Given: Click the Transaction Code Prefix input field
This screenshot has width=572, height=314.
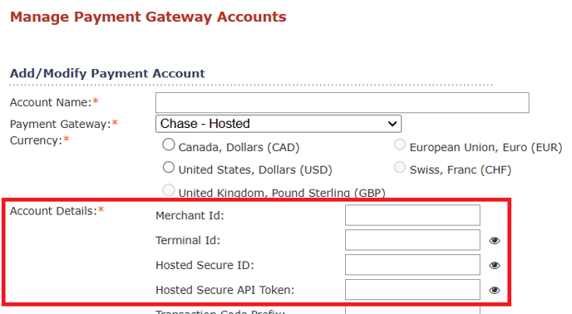Looking at the screenshot, I should click(412, 311).
